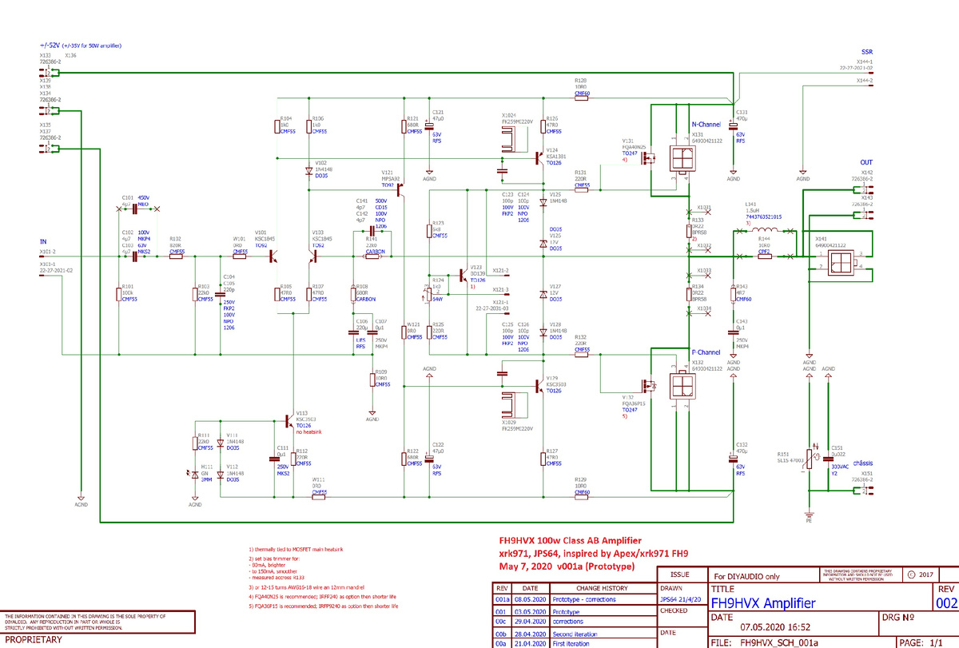Select the C121 47u electrolytic capacitor
The image size is (959, 648).
point(429,125)
